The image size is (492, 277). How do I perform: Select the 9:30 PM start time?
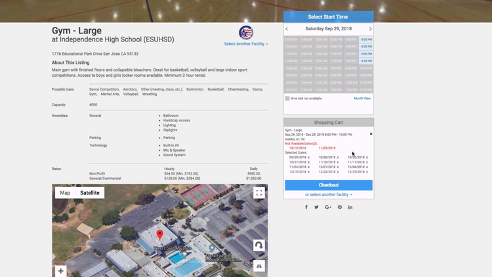click(366, 61)
